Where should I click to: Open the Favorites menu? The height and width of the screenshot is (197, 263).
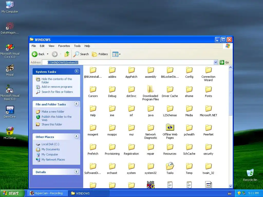(x=64, y=46)
